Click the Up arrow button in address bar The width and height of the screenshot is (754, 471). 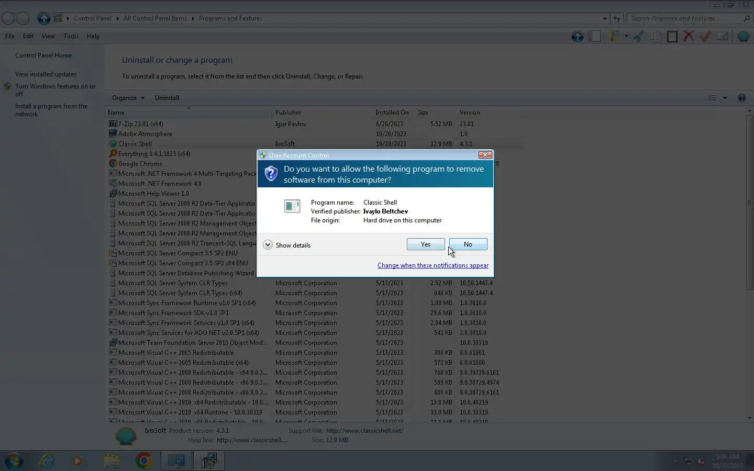click(x=44, y=18)
